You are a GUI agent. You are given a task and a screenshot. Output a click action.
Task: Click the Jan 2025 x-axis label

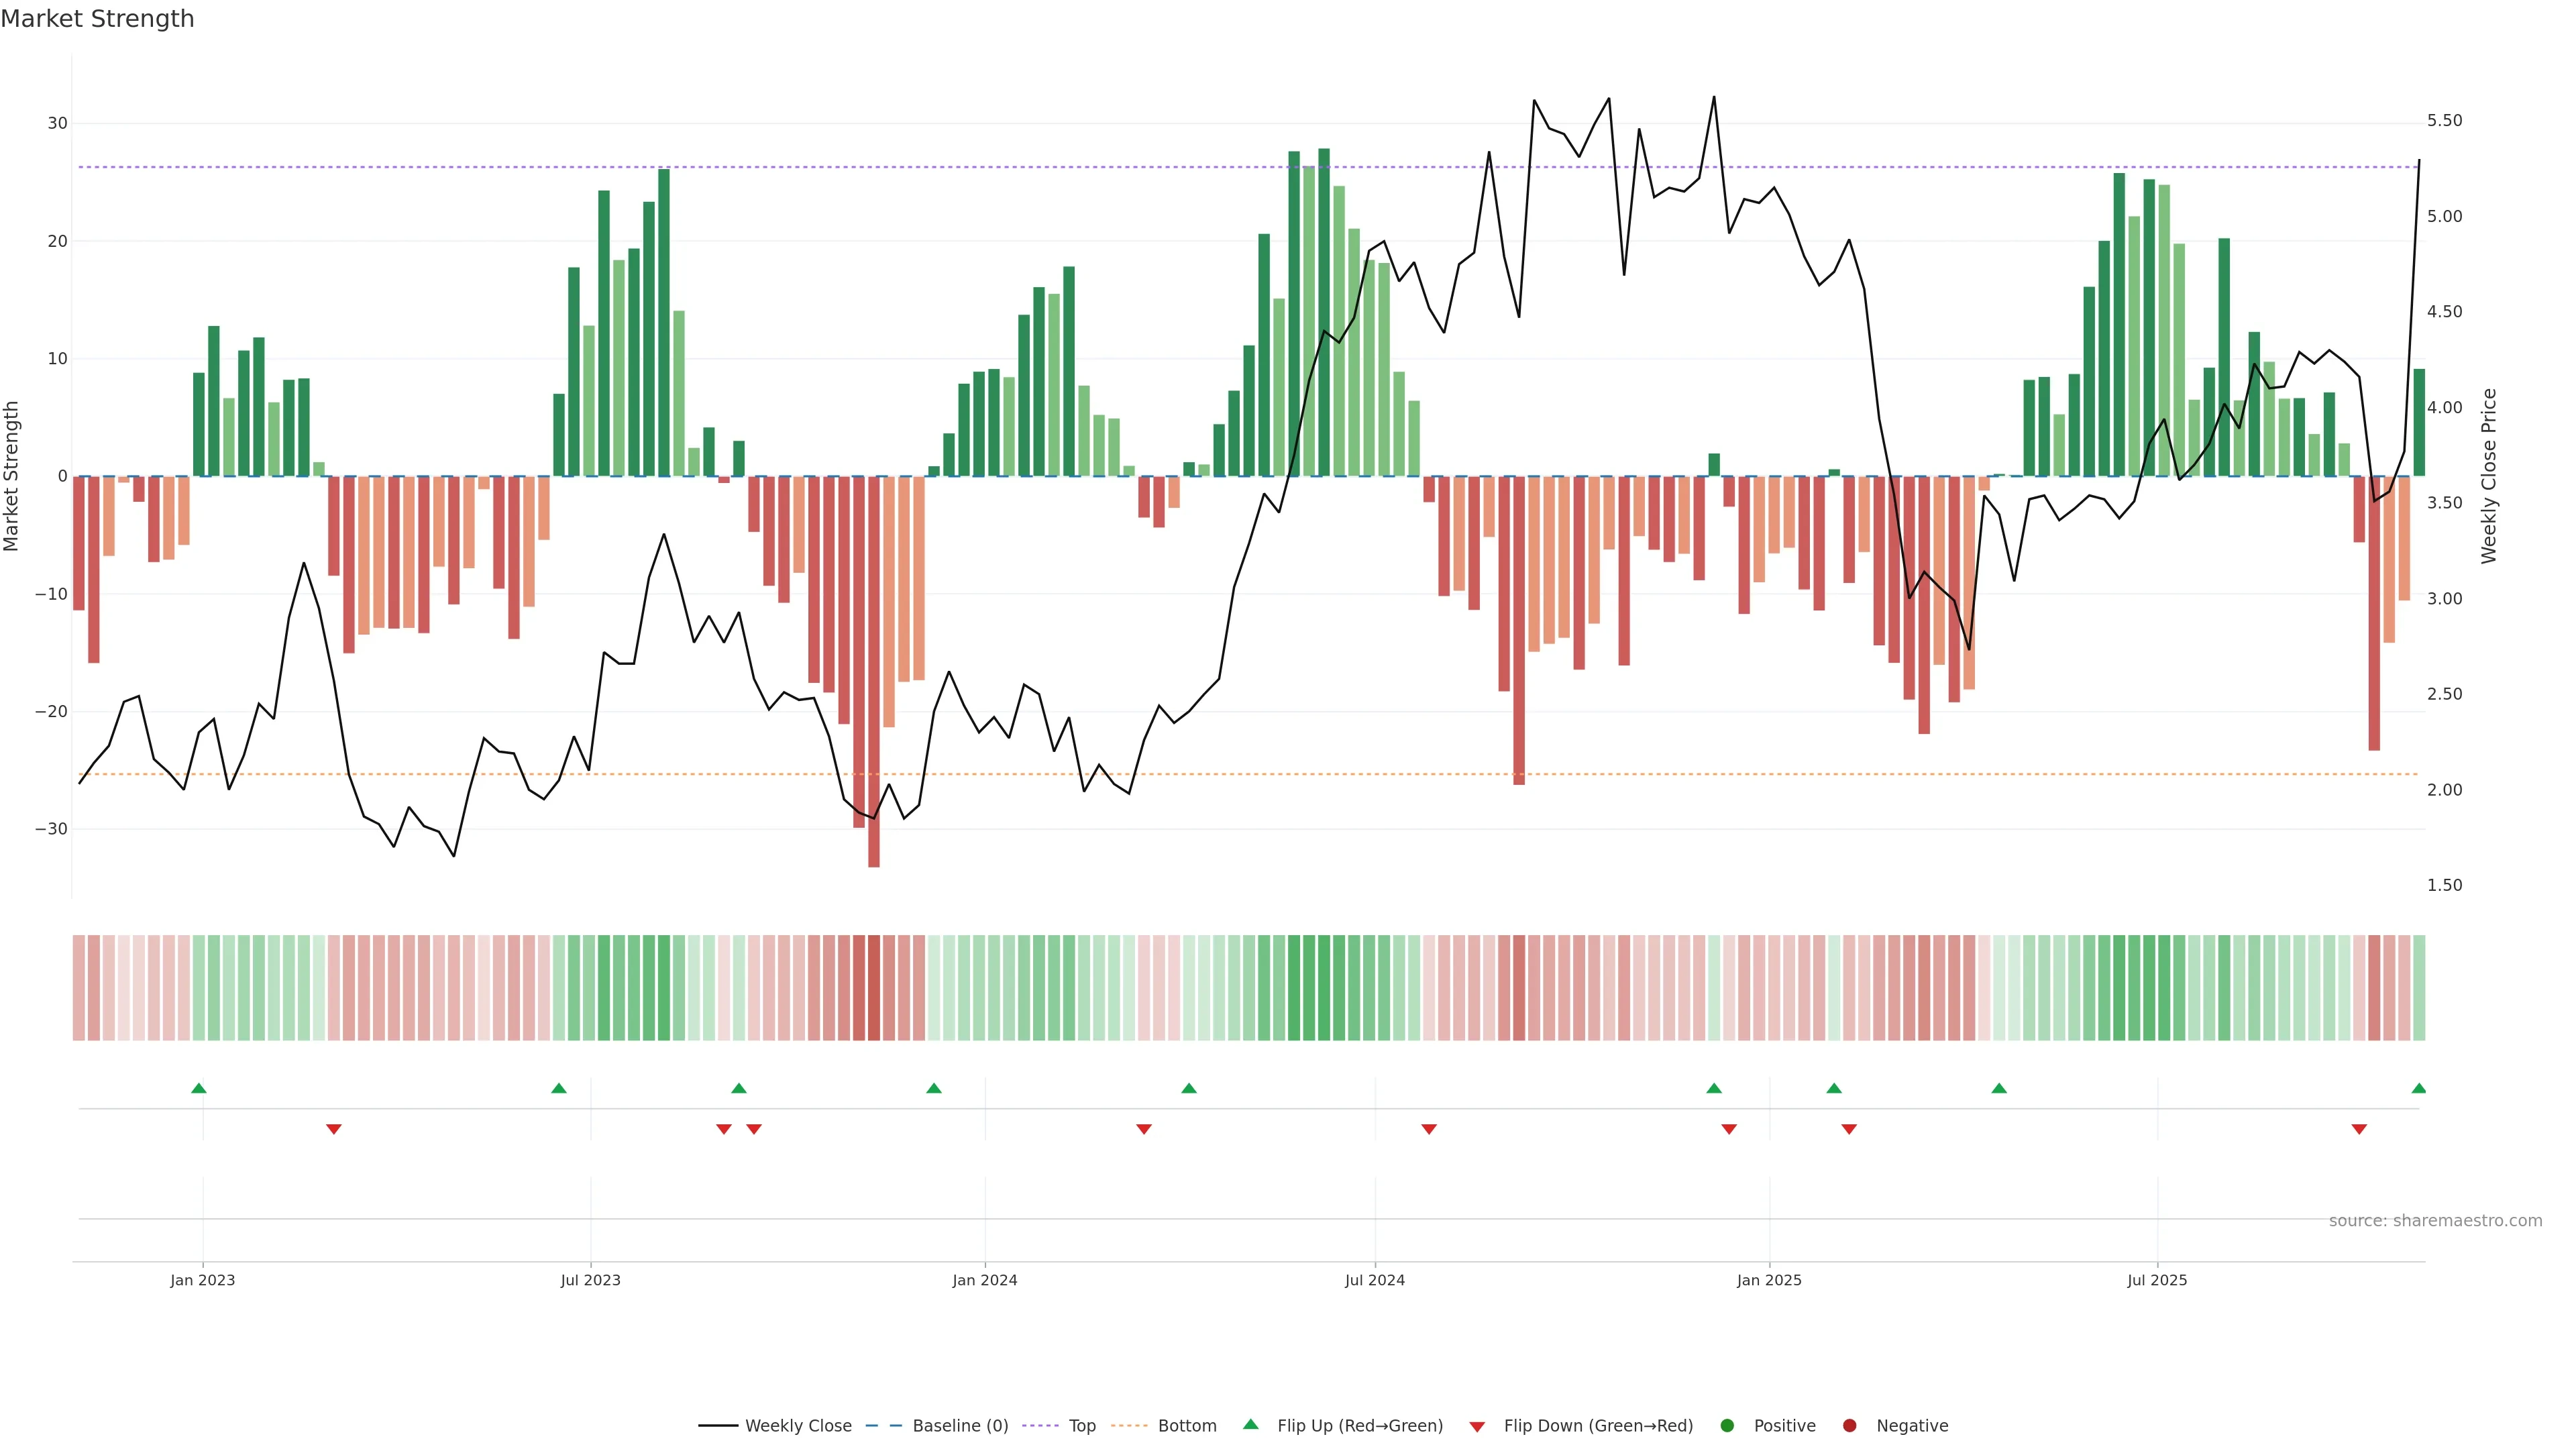click(1769, 1280)
